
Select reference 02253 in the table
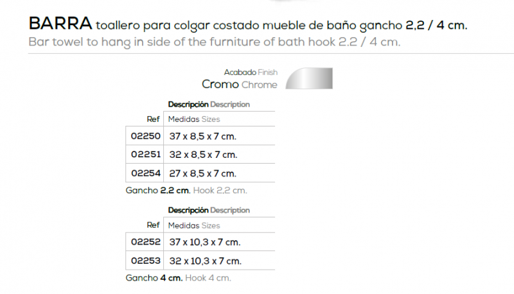[146, 261]
